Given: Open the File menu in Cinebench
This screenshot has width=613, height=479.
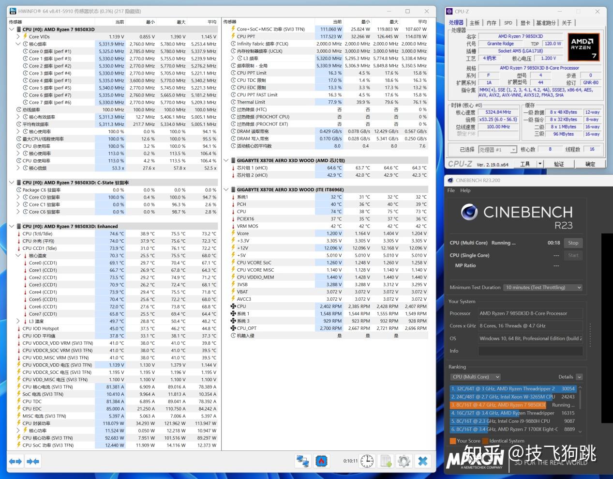Looking at the screenshot, I should (451, 190).
